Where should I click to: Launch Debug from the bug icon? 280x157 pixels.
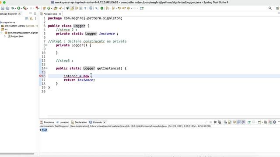(13, 8)
